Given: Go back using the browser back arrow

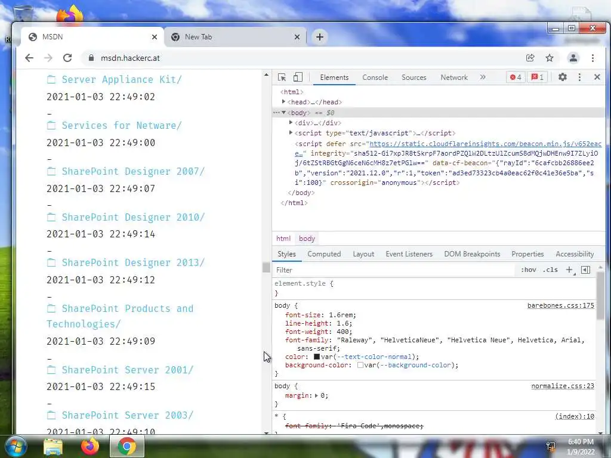Looking at the screenshot, I should pyautogui.click(x=29, y=58).
